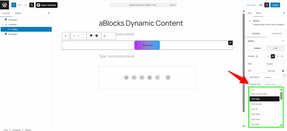Image resolution: width=287 pixels, height=131 pixels.
Task: Open the laptop preview device icon
Action: click(261, 5)
